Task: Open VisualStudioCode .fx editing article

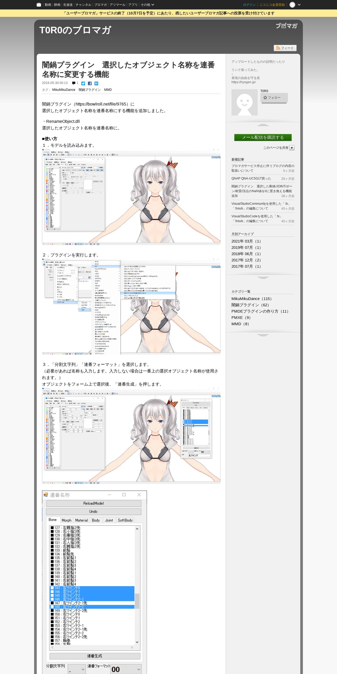Action: [x=257, y=219]
